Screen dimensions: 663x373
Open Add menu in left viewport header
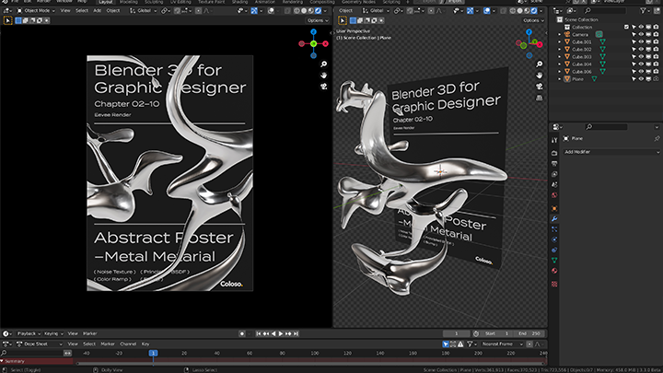[97, 10]
